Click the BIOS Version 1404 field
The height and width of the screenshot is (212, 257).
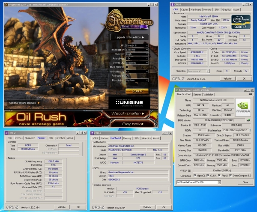pos(138,176)
